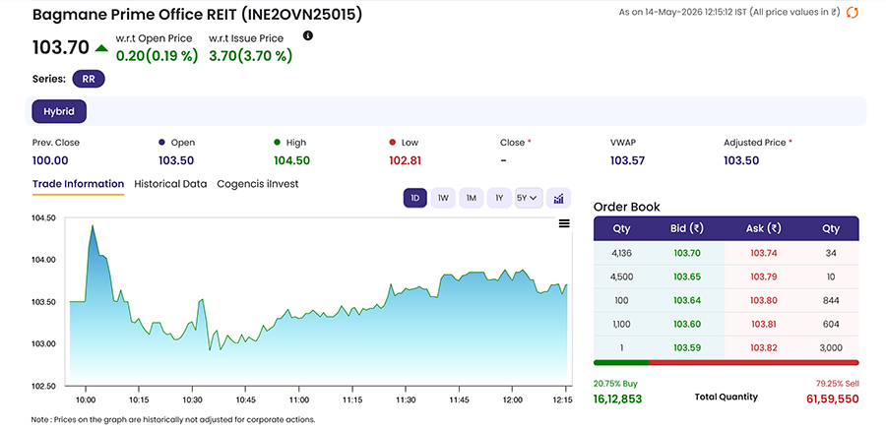Screen dimensions: 886x430
Task: Click the Bid (₹) column header
Action: pyautogui.click(x=687, y=229)
